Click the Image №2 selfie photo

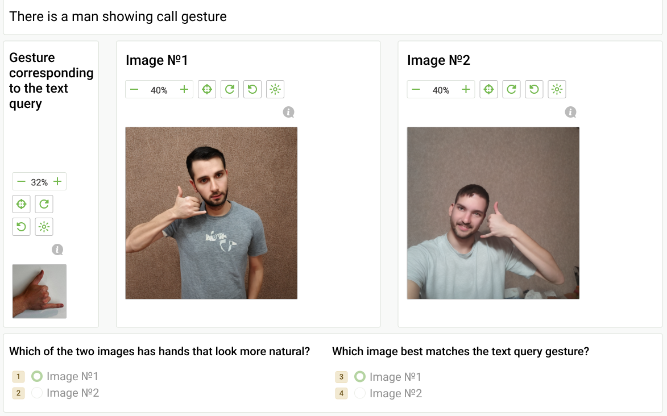click(493, 213)
